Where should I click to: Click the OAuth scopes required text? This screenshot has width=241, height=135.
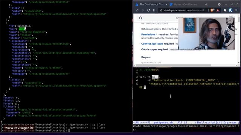click(x=154, y=49)
